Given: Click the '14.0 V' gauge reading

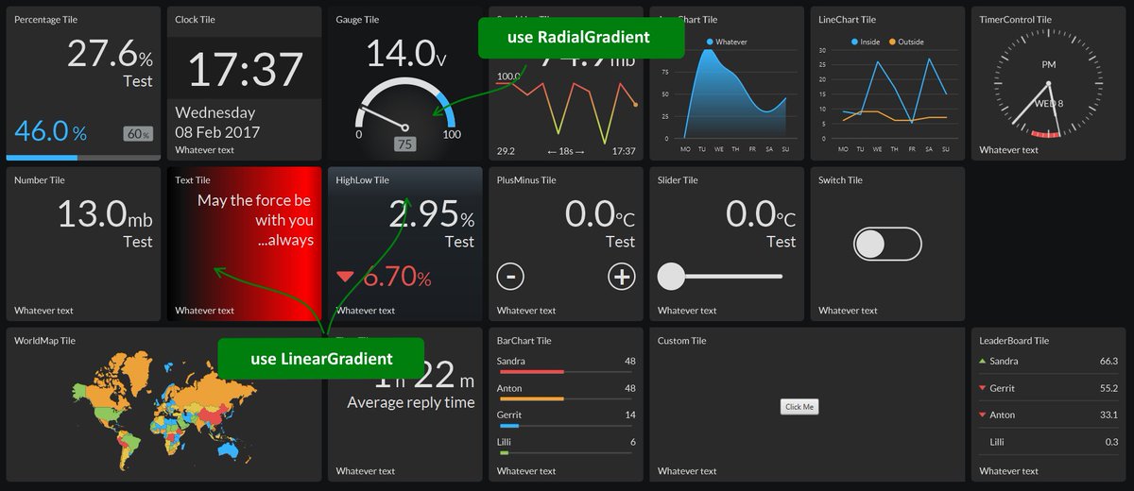Looking at the screenshot, I should 405,53.
